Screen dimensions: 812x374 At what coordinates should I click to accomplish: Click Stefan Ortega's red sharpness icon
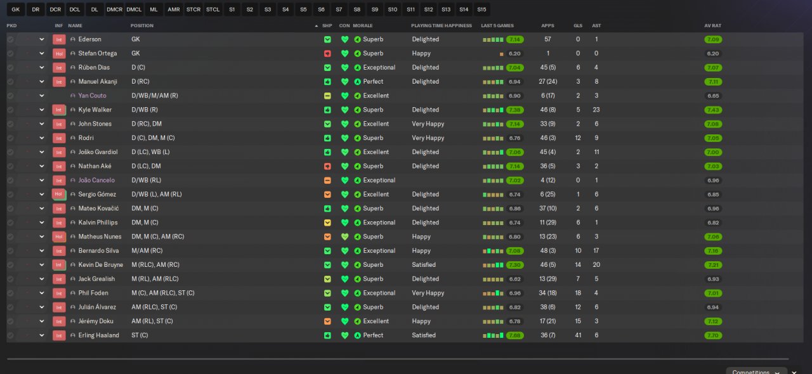tap(327, 53)
